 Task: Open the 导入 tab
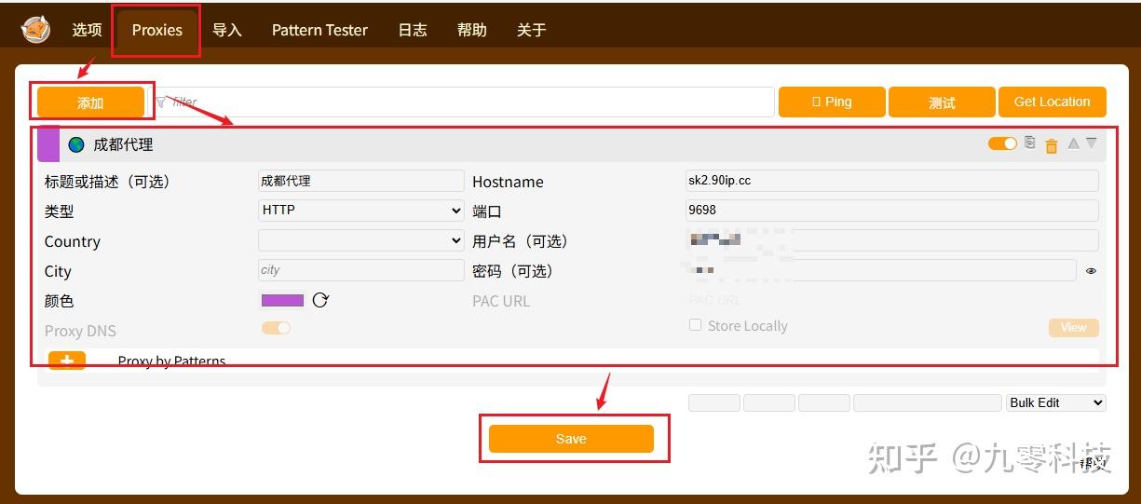click(227, 30)
